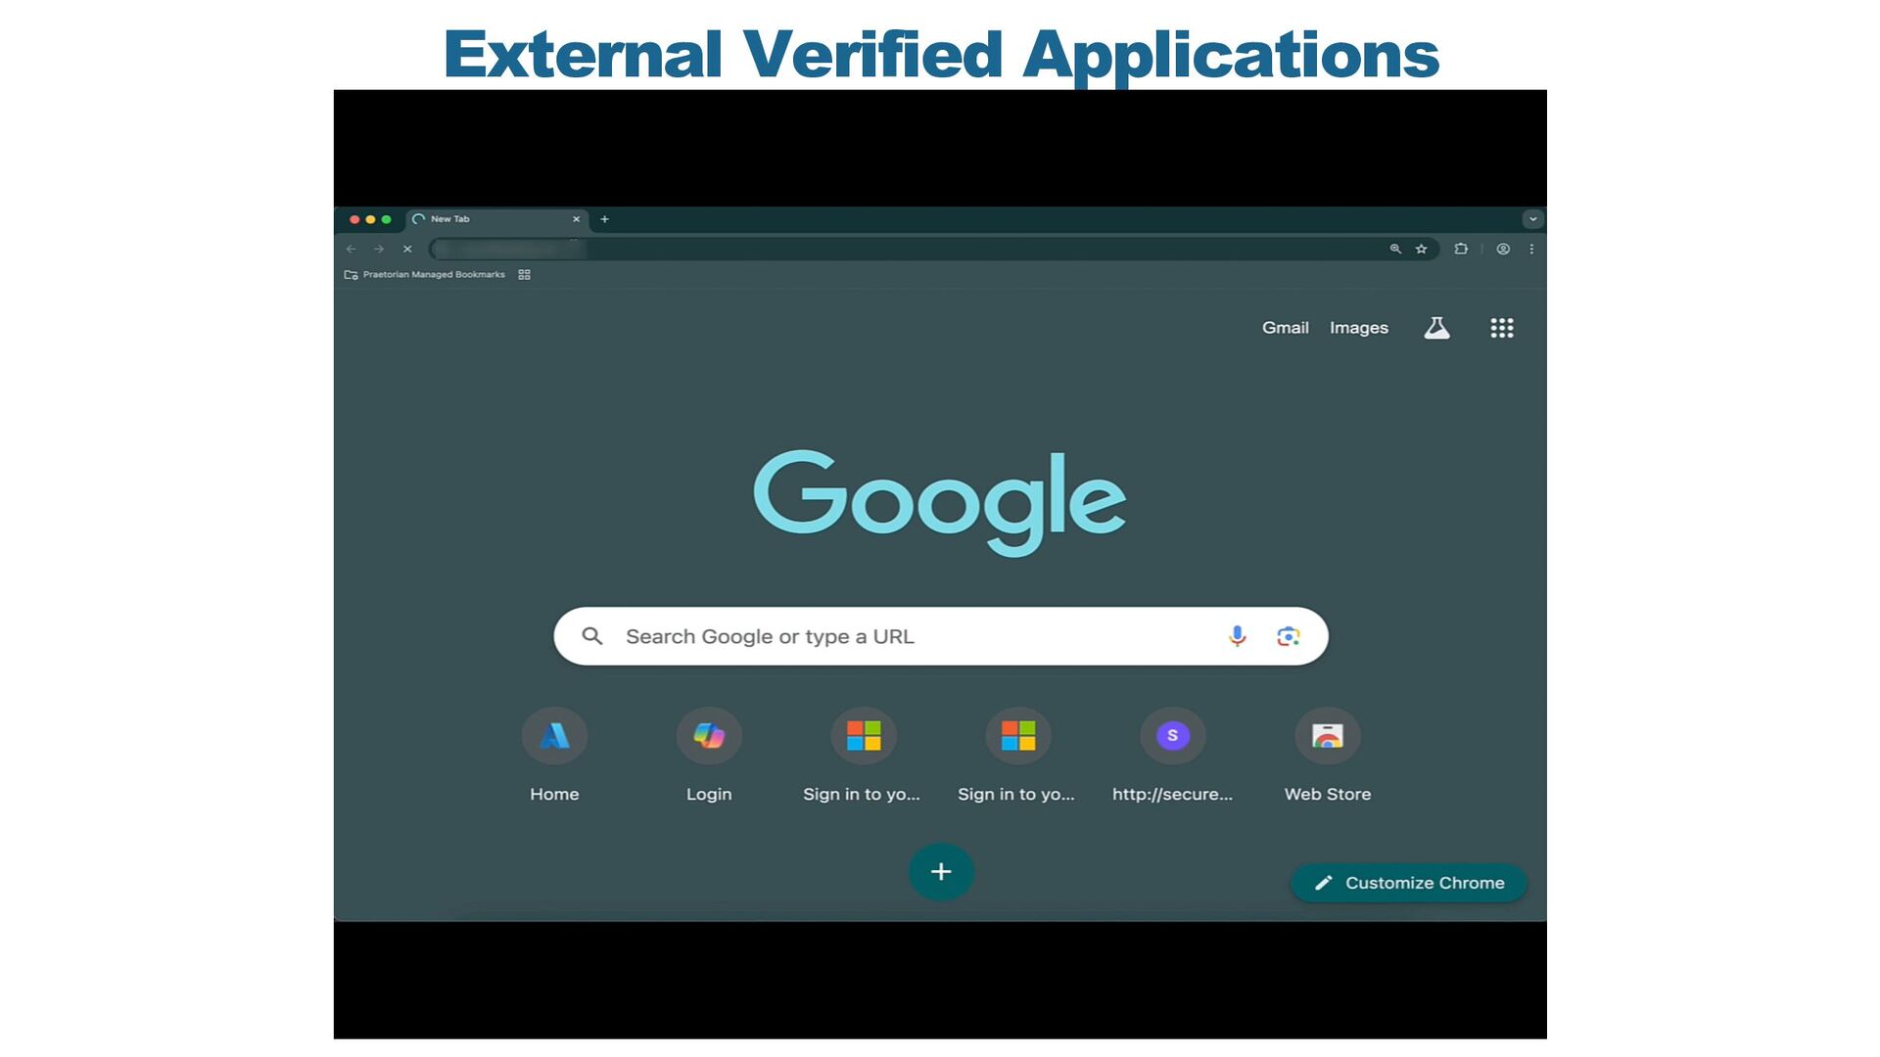Bookmark this tab with star icon
1880x1057 pixels.
[1422, 249]
